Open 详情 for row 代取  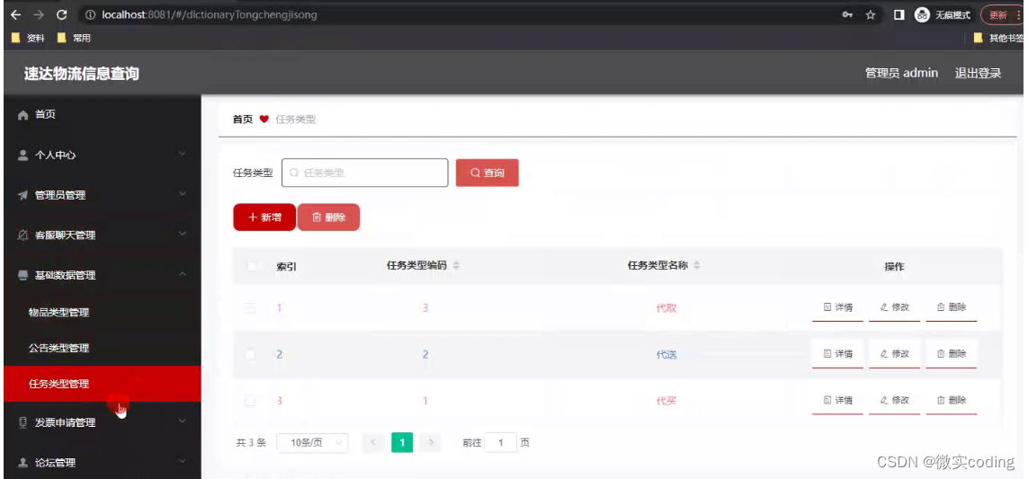coord(838,306)
